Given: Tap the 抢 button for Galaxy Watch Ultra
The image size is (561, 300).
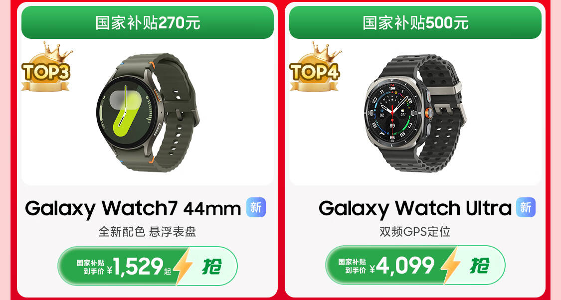Looking at the screenshot, I should tap(479, 265).
